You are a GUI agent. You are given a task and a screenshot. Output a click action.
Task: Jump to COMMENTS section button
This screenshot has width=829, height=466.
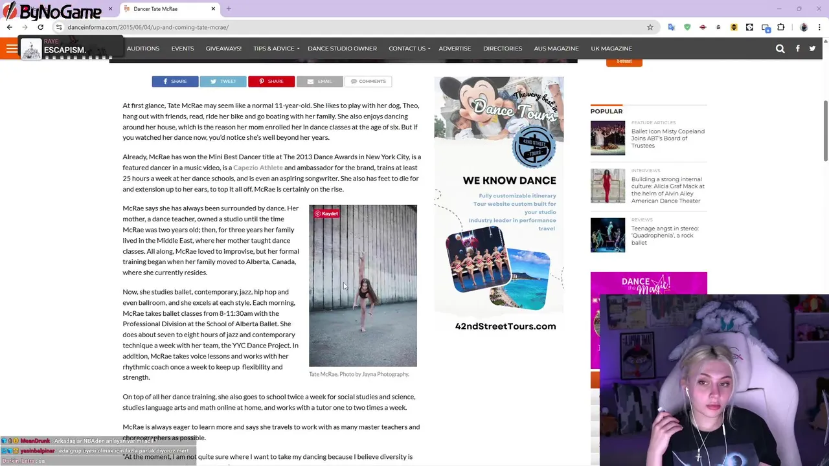pos(368,82)
